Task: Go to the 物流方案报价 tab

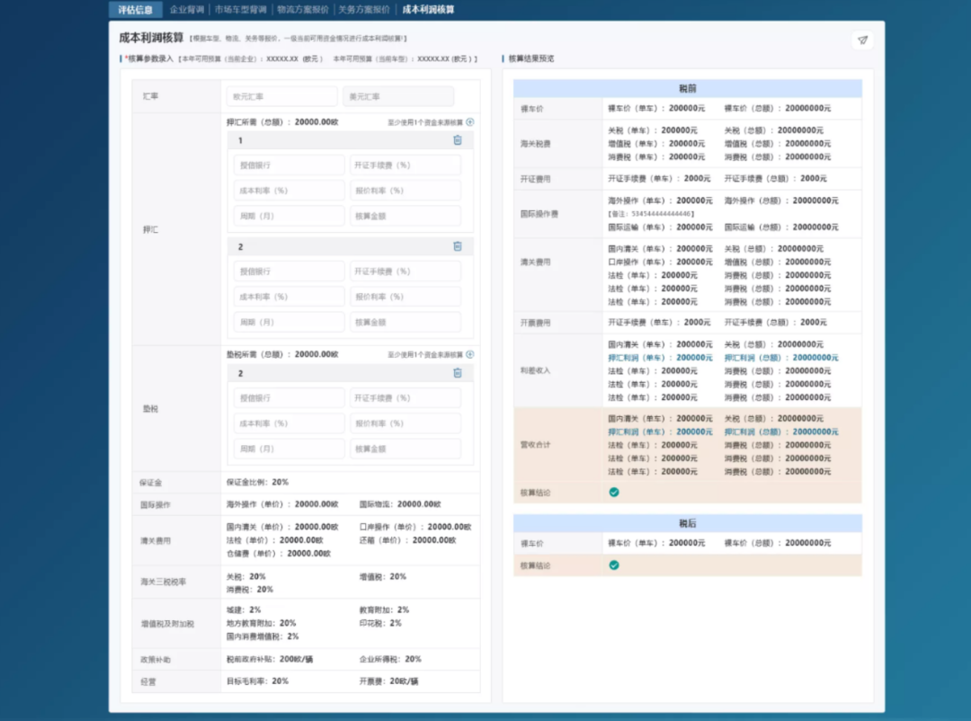Action: coord(302,10)
